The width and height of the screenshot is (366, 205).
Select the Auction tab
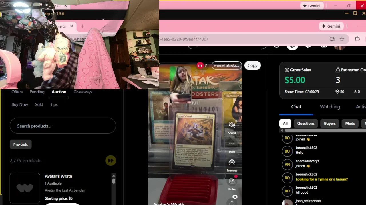point(59,92)
